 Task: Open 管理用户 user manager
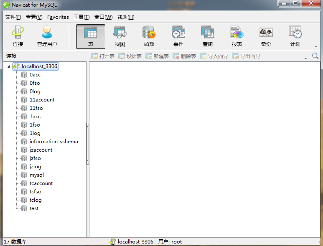(47, 36)
